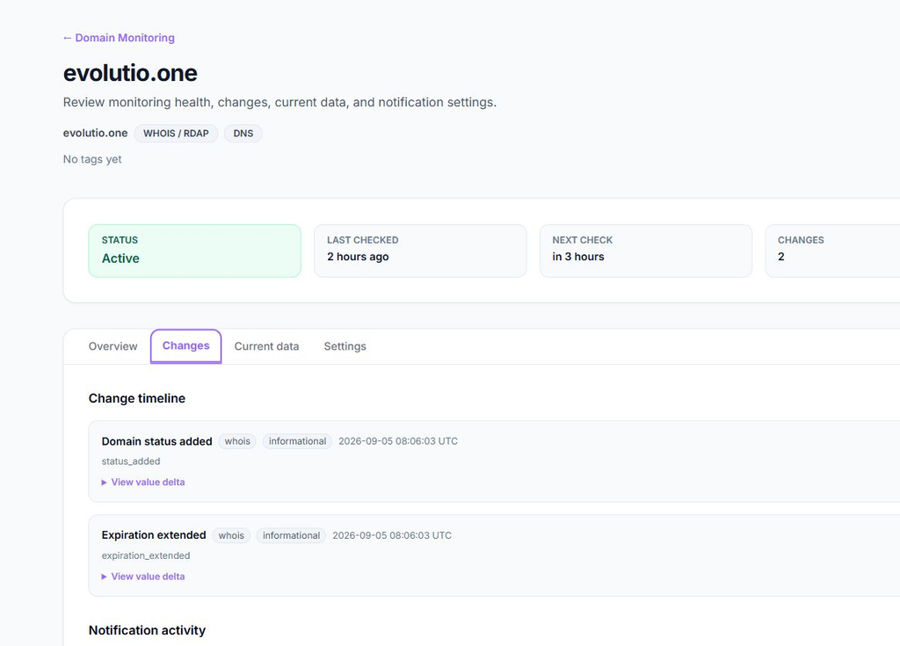Click timestamp of Expiration extended entry
The image size is (900, 646).
pos(392,535)
